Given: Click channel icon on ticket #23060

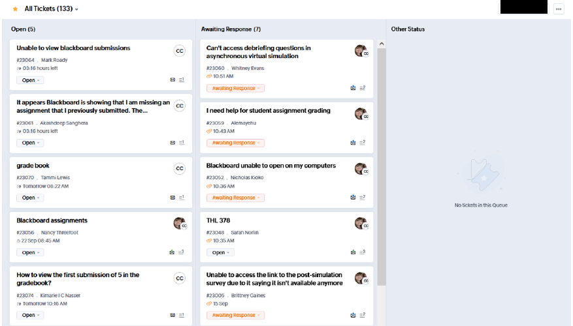Looking at the screenshot, I should 353,88.
